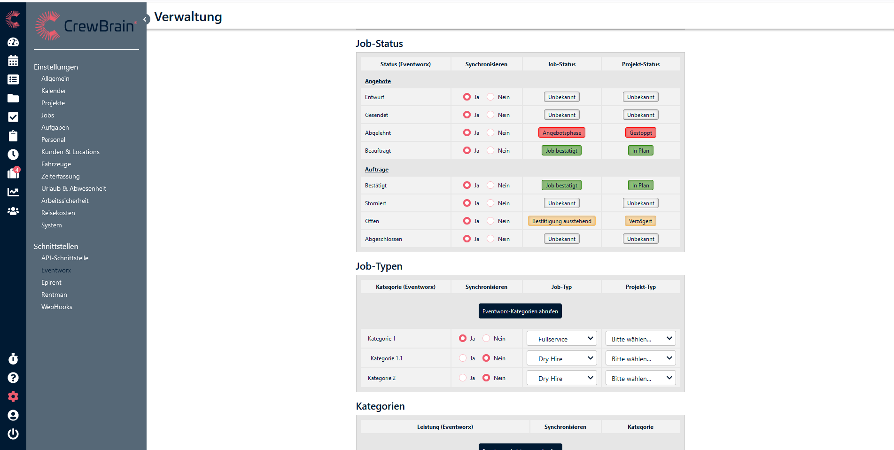
Task: Click orange Verzögert project status badge
Action: [x=640, y=221]
